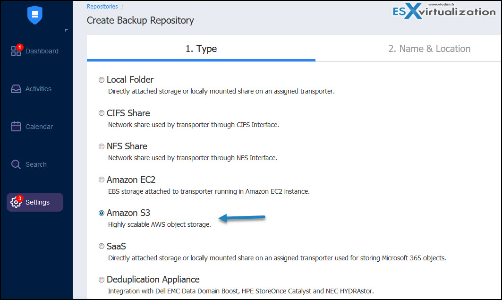Click the NAKIVO shield logo icon
Viewport: 502px width, 300px height.
(35, 15)
